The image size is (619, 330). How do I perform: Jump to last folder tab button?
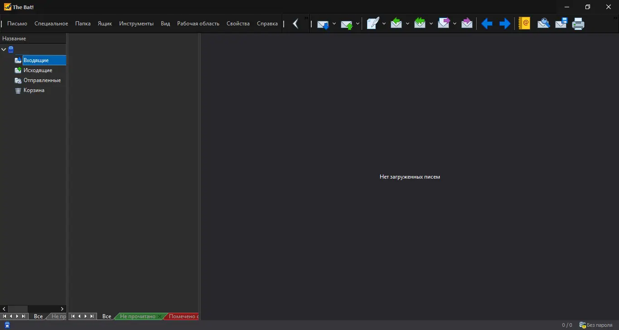(x=24, y=316)
